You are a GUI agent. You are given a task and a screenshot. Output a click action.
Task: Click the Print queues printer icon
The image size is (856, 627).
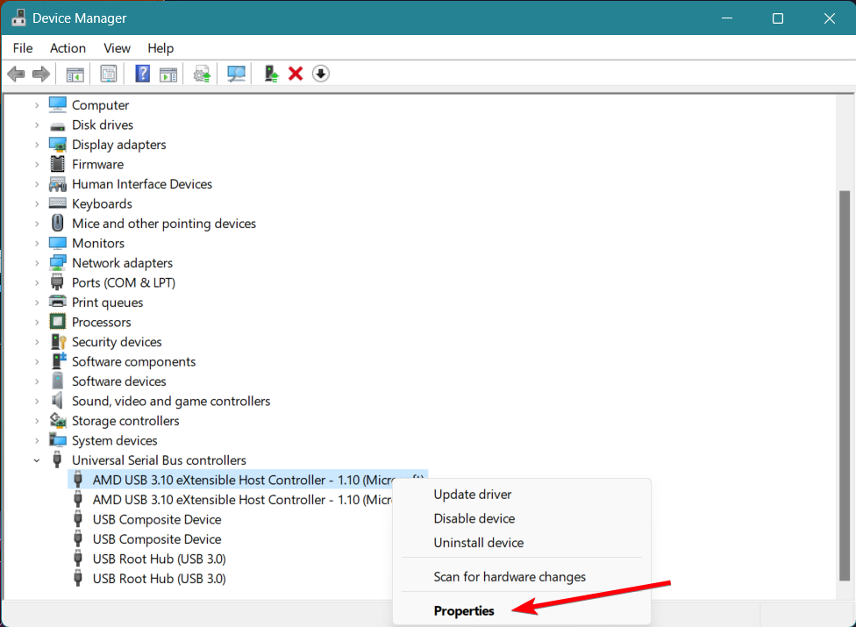pos(57,302)
